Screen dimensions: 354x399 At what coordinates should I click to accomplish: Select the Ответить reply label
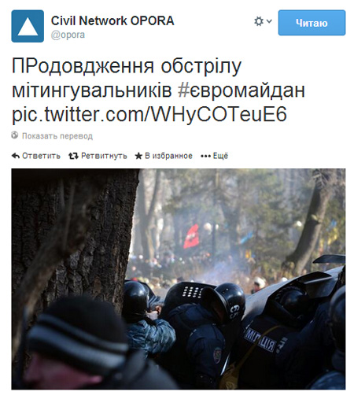click(41, 156)
